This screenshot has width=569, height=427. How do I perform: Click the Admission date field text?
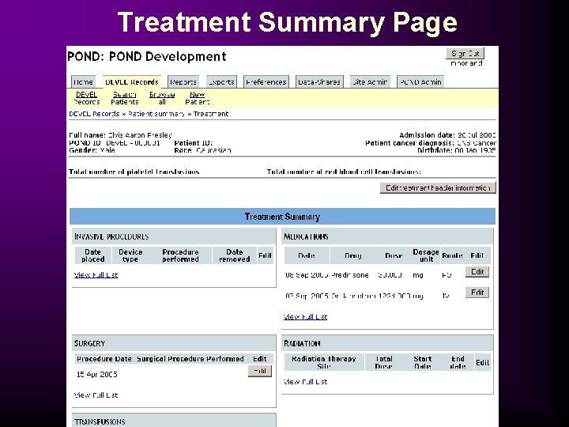447,135
